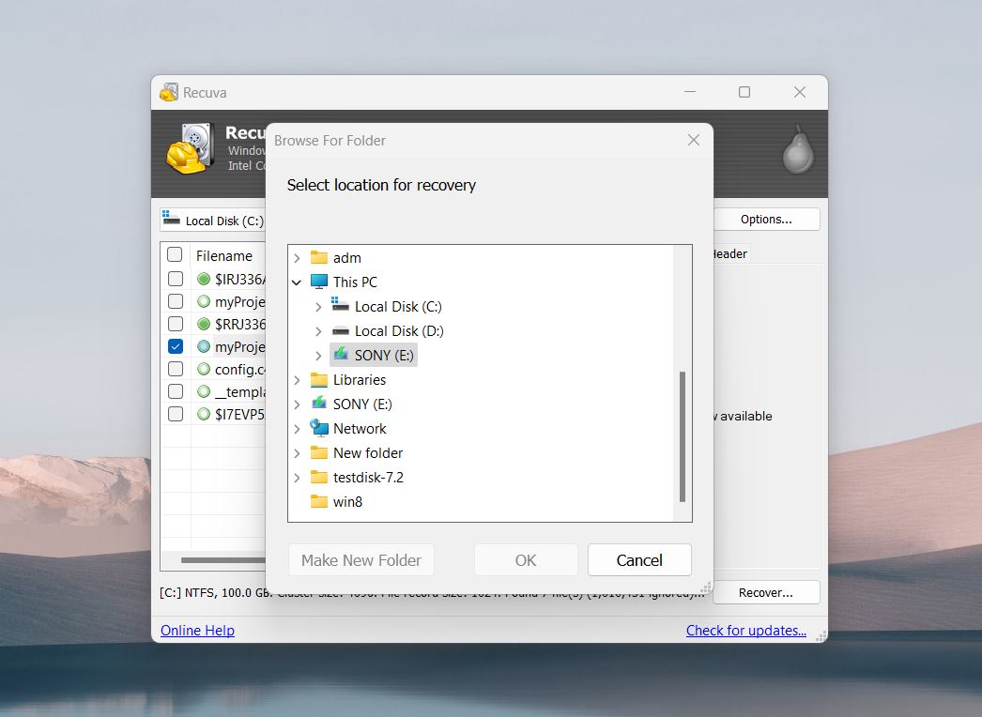Click the This PC monitor icon

(x=319, y=282)
